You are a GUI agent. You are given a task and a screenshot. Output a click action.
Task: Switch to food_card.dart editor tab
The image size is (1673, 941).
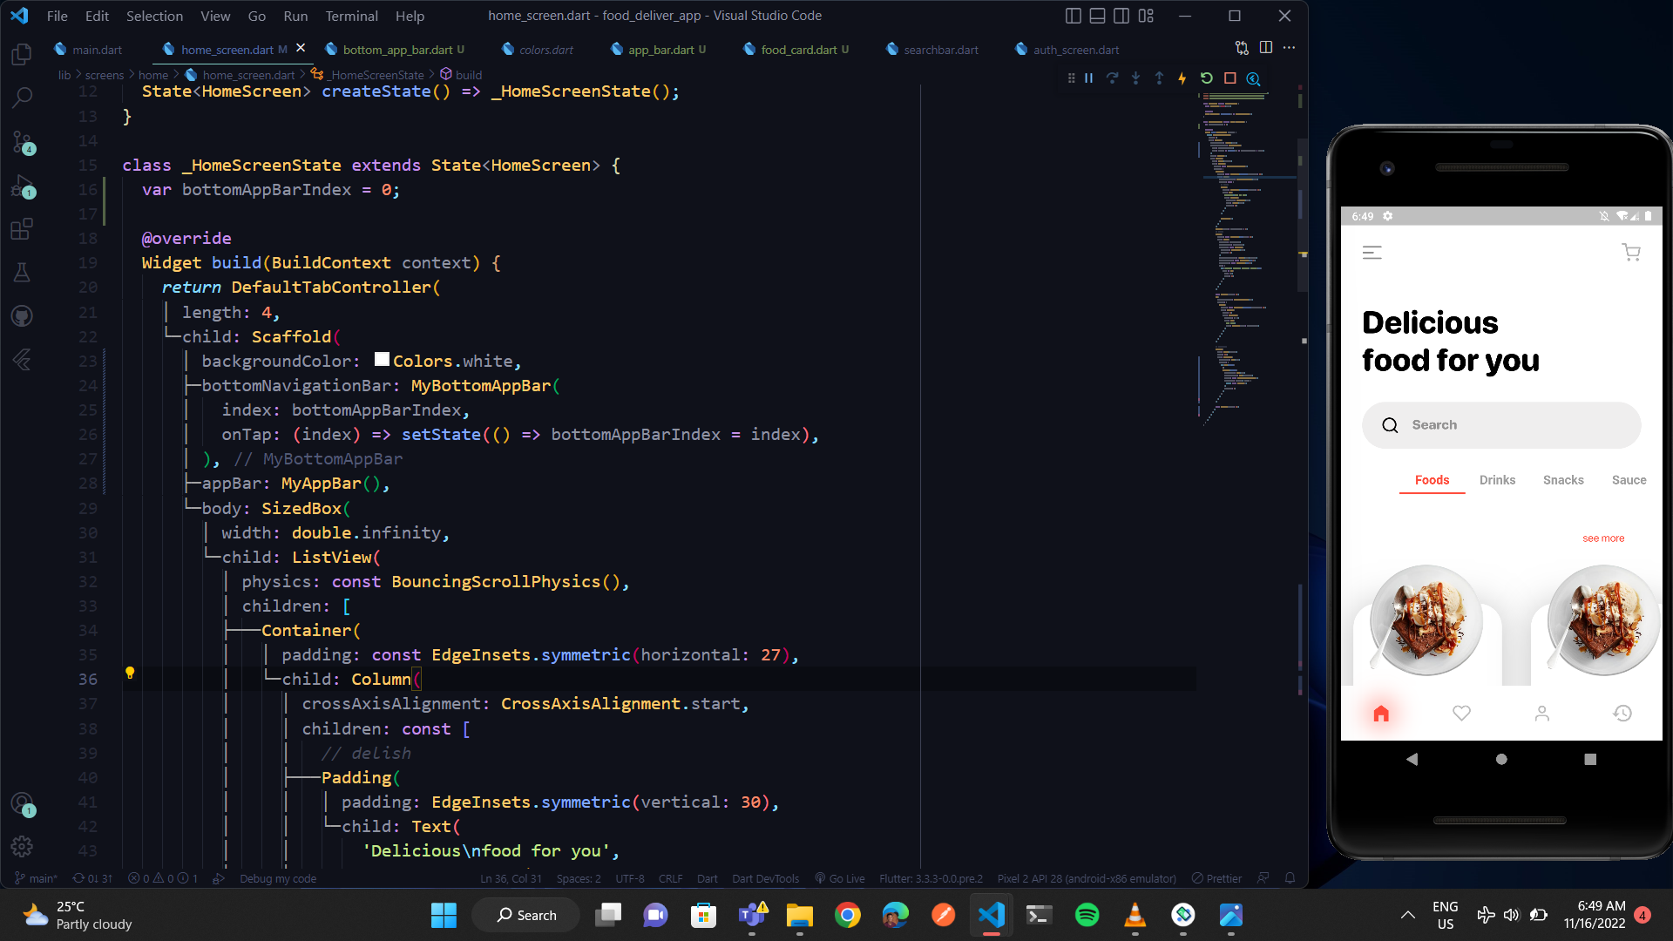798,50
